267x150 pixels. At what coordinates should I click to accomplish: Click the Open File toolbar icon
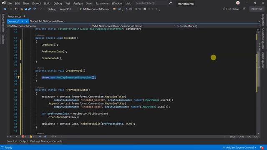click(x=22, y=9)
